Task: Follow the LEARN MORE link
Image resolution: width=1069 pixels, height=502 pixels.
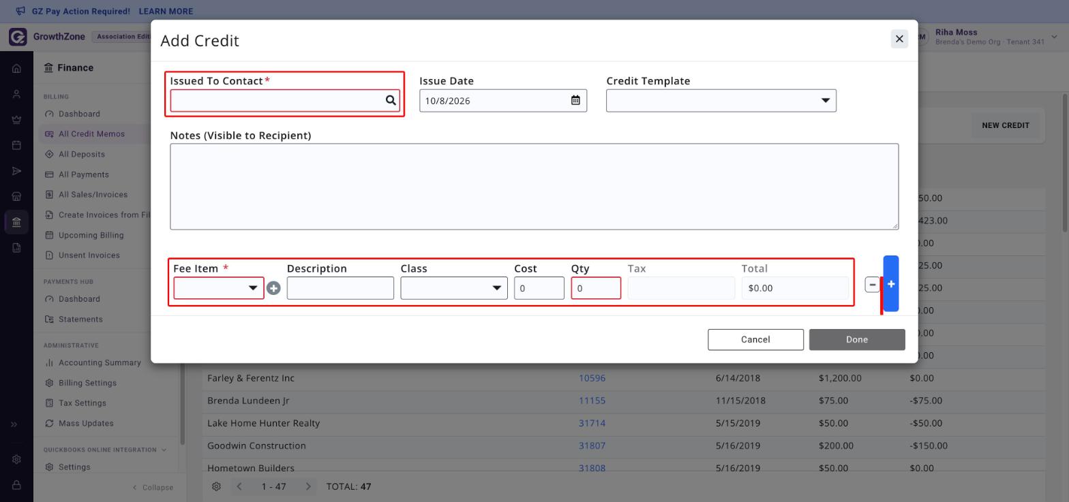Action: 166,12
